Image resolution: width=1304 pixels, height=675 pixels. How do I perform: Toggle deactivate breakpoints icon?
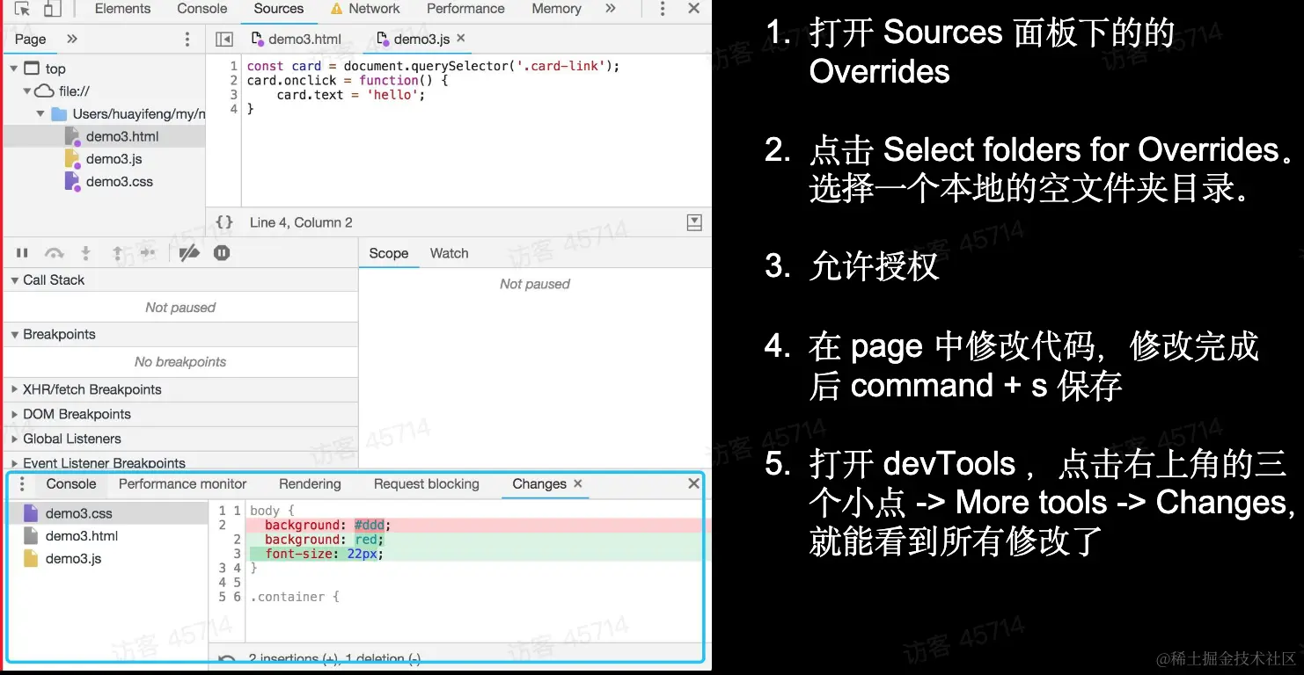188,253
